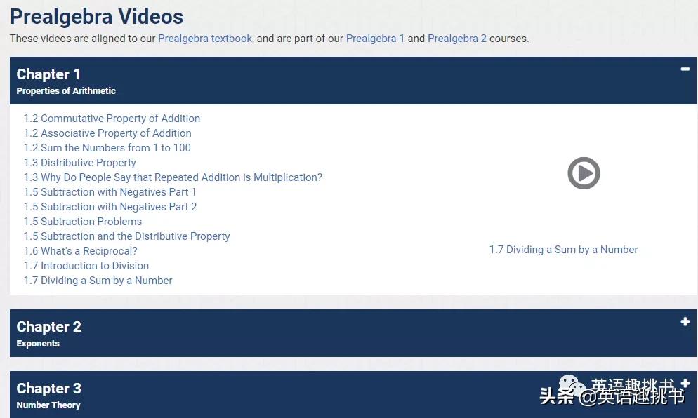
Task: Open 1.2 Associative Property of Addition
Action: [x=107, y=133]
